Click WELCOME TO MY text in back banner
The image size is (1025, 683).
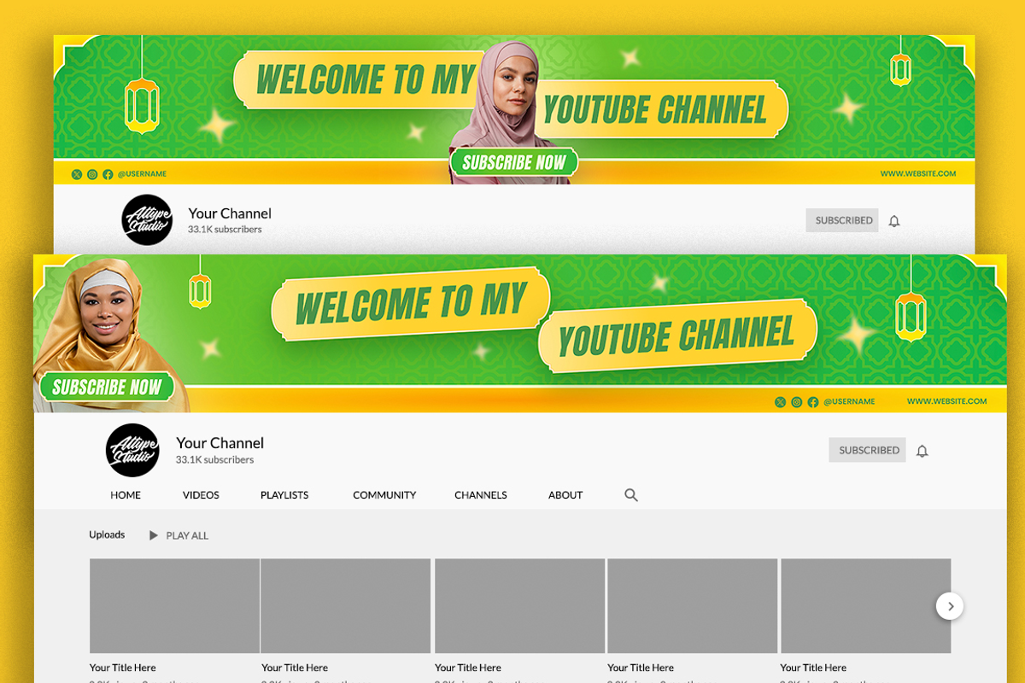tap(365, 79)
